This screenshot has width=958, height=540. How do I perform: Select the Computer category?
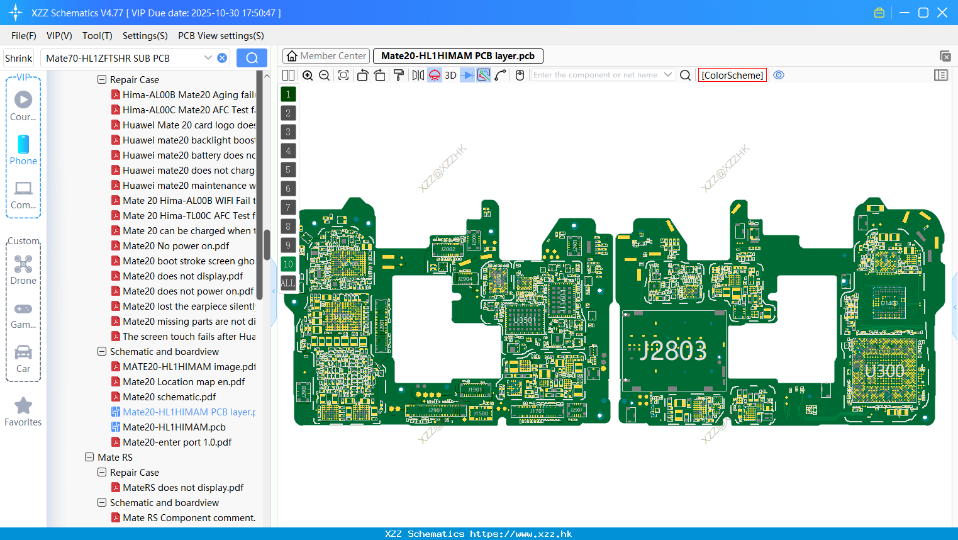pos(23,195)
